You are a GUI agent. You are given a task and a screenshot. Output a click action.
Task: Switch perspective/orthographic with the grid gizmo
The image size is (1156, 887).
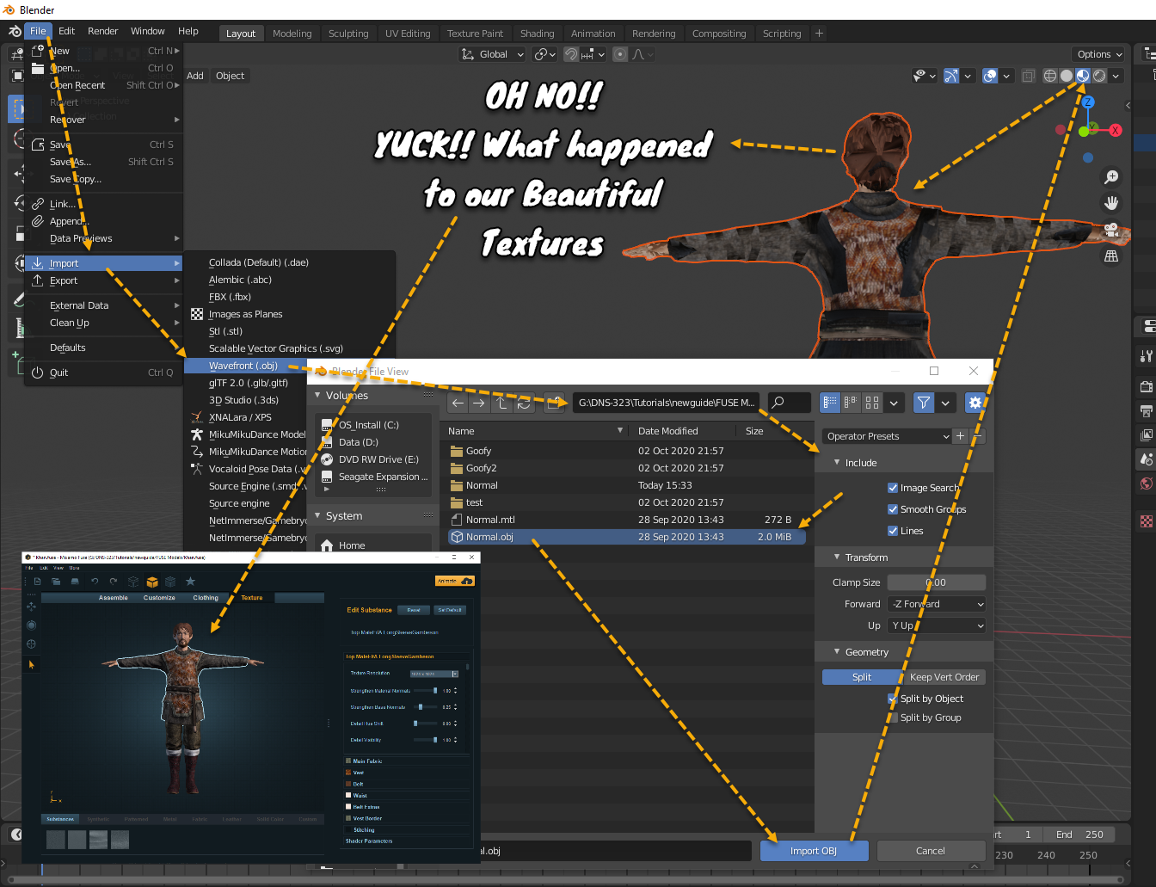point(1111,256)
